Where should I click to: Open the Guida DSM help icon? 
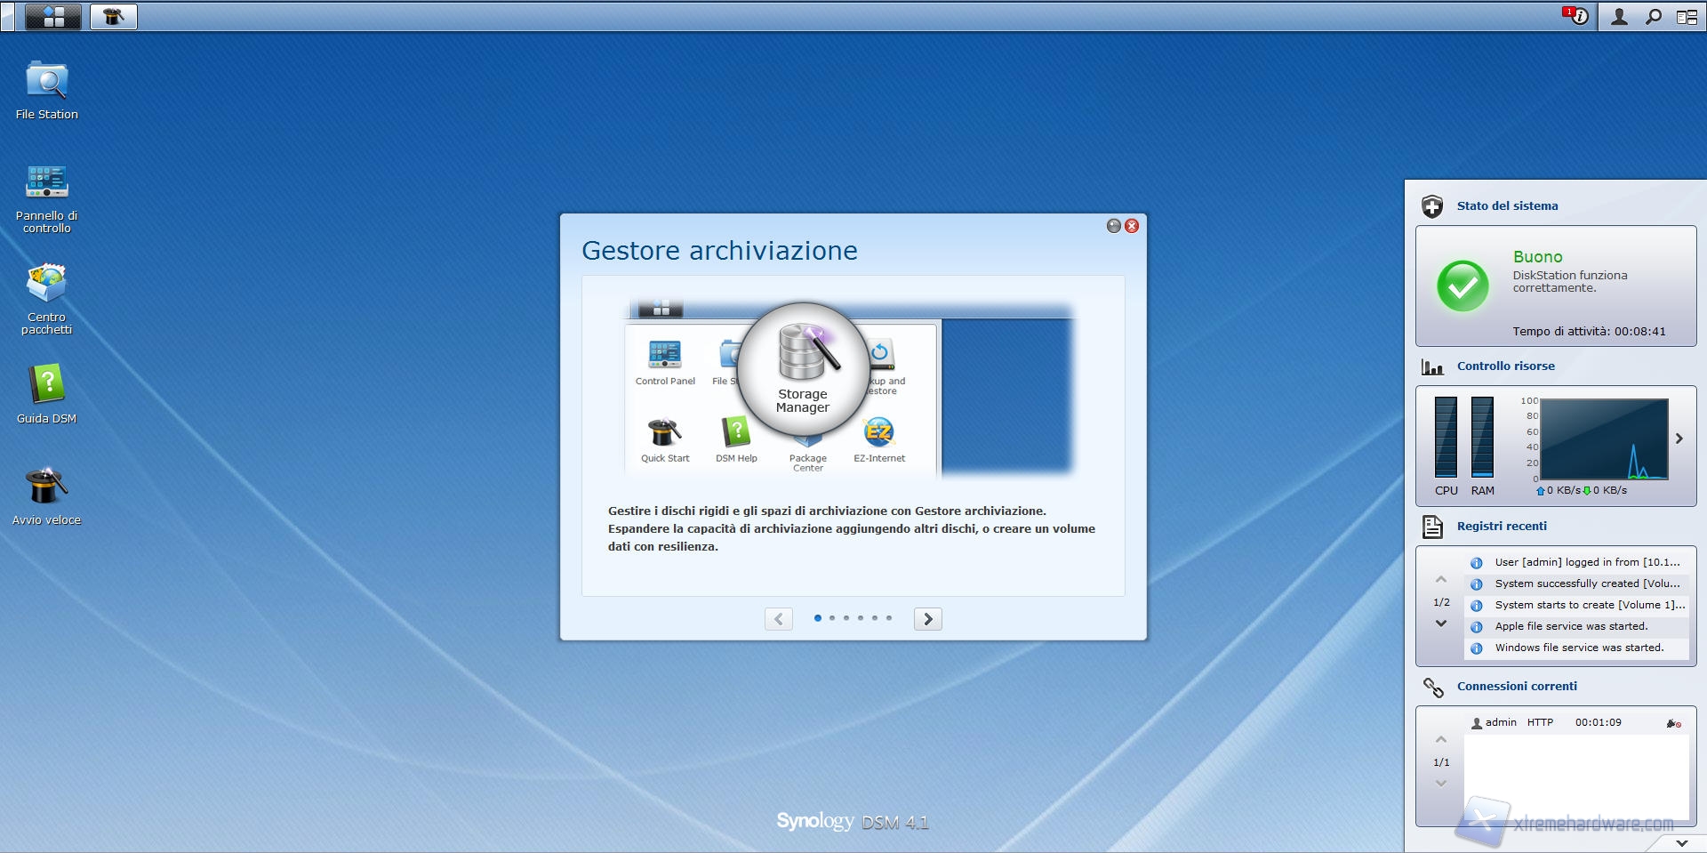click(x=47, y=386)
